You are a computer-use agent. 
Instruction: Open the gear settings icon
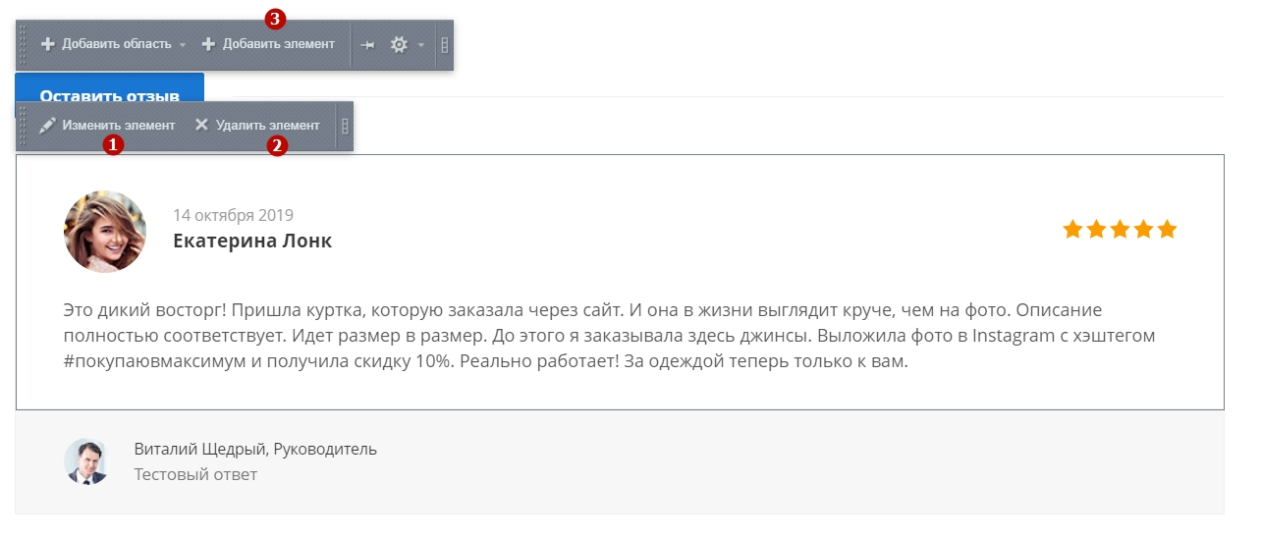[399, 45]
